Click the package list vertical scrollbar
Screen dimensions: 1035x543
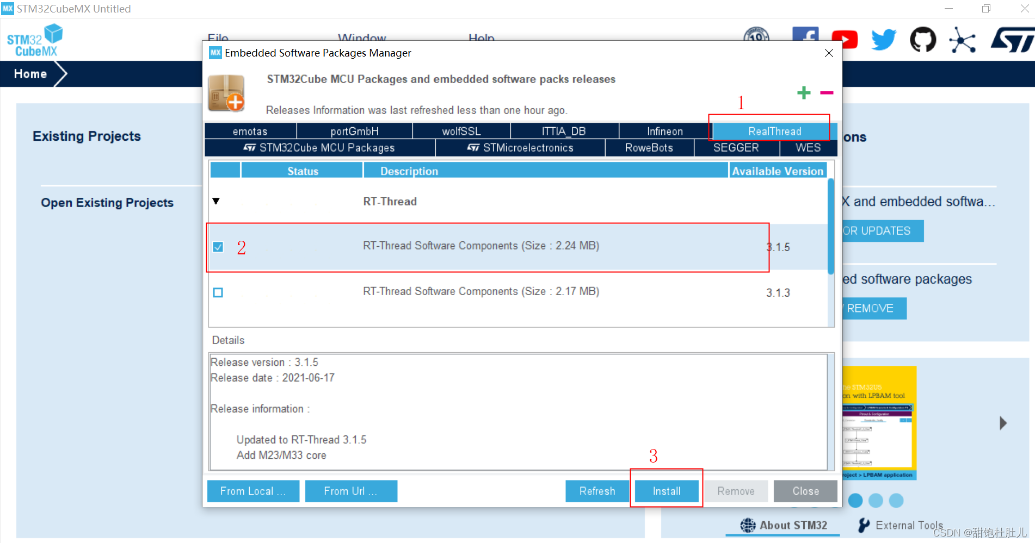(831, 226)
